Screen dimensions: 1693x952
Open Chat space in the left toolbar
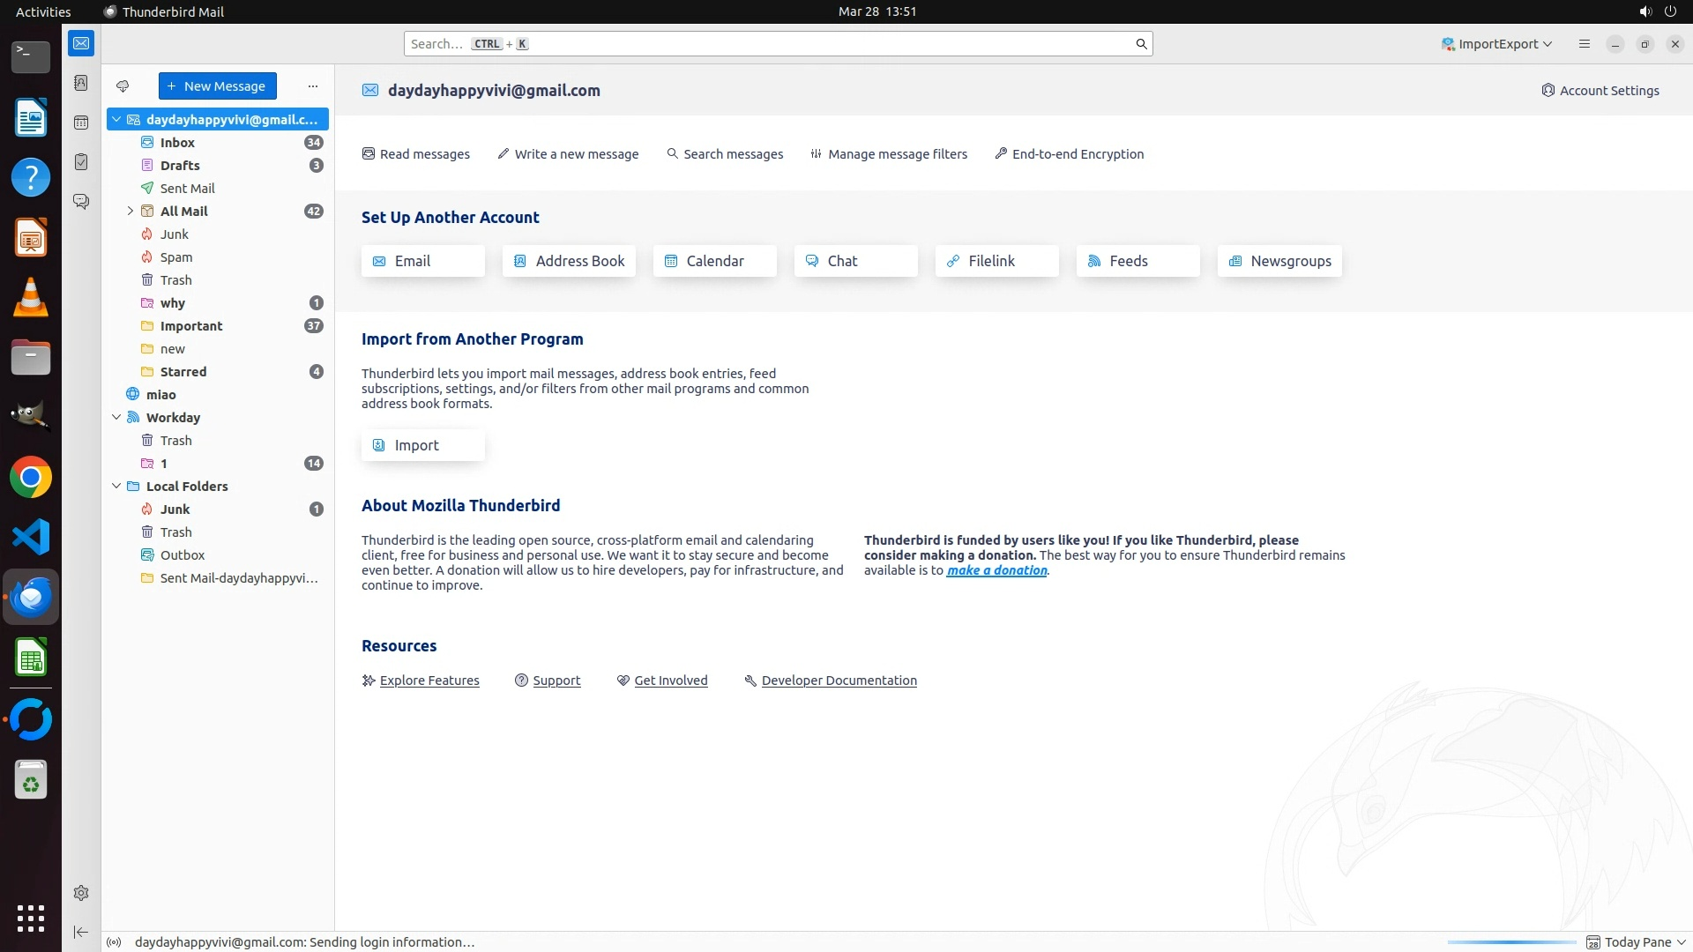81,202
